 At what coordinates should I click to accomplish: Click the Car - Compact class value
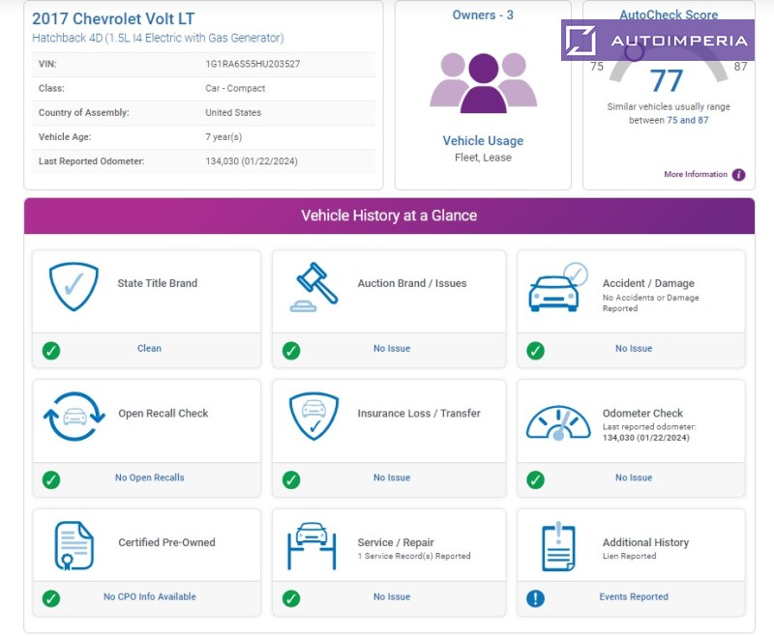[x=235, y=88]
